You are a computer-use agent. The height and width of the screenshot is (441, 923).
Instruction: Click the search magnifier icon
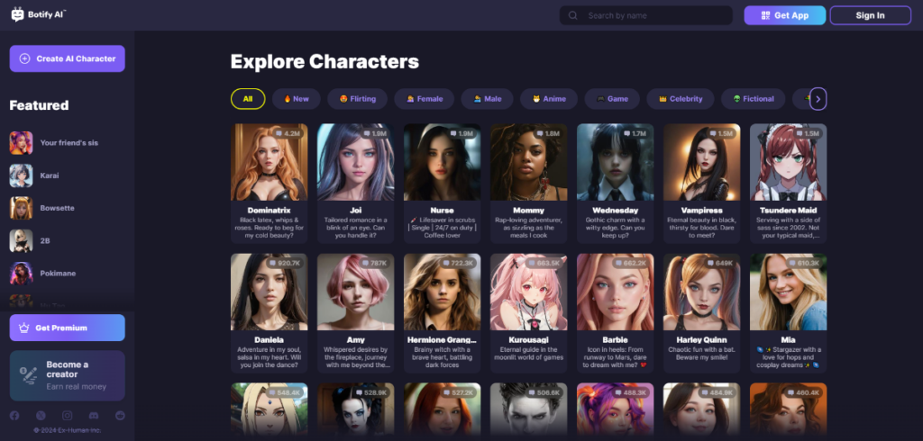pos(572,15)
